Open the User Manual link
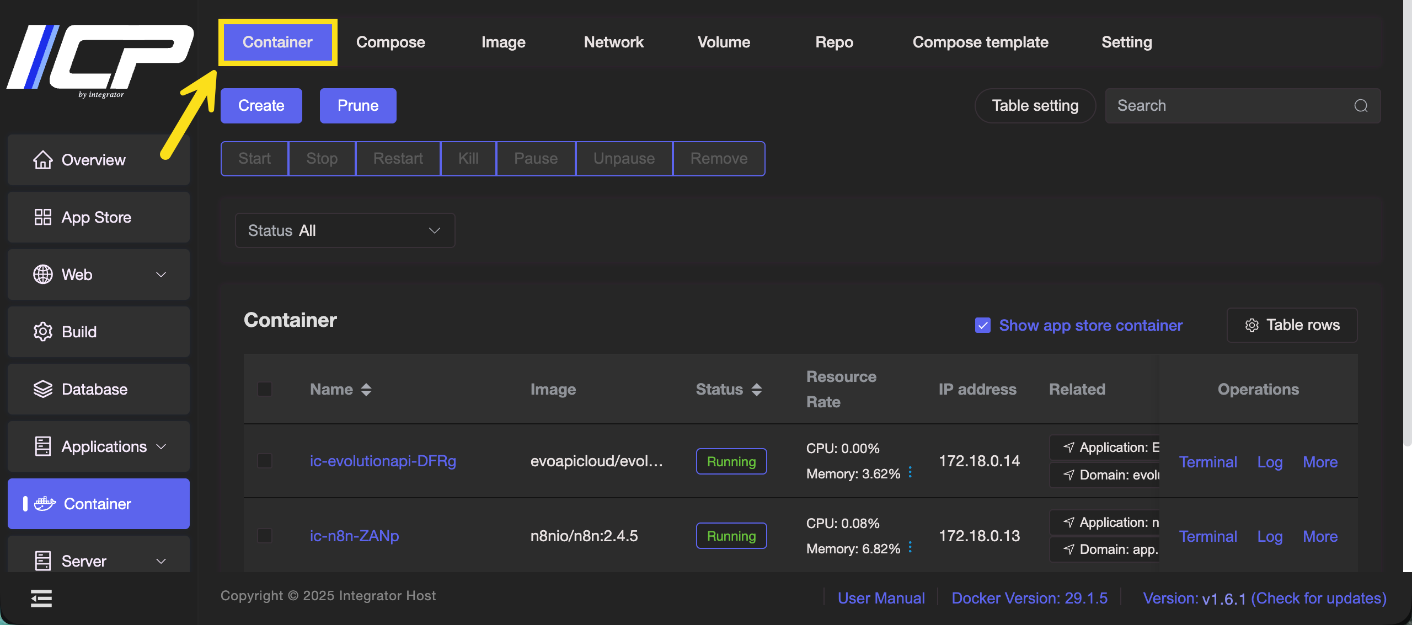 click(881, 598)
